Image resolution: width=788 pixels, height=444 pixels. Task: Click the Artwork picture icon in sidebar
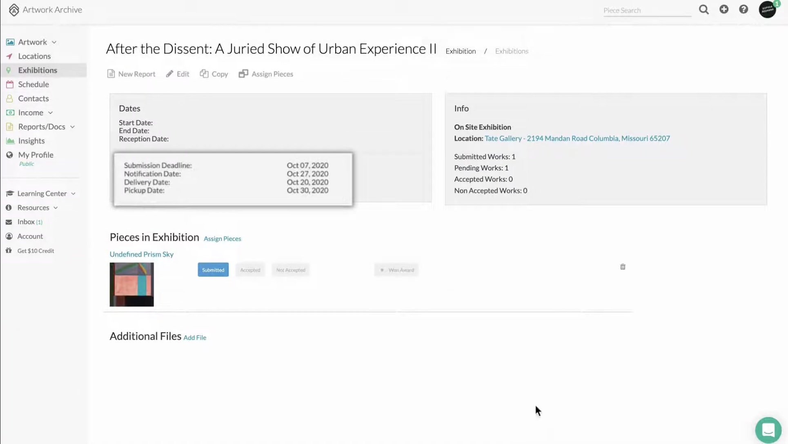10,42
